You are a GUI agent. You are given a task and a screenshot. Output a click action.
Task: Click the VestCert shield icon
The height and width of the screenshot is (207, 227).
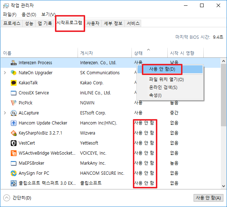14,143
